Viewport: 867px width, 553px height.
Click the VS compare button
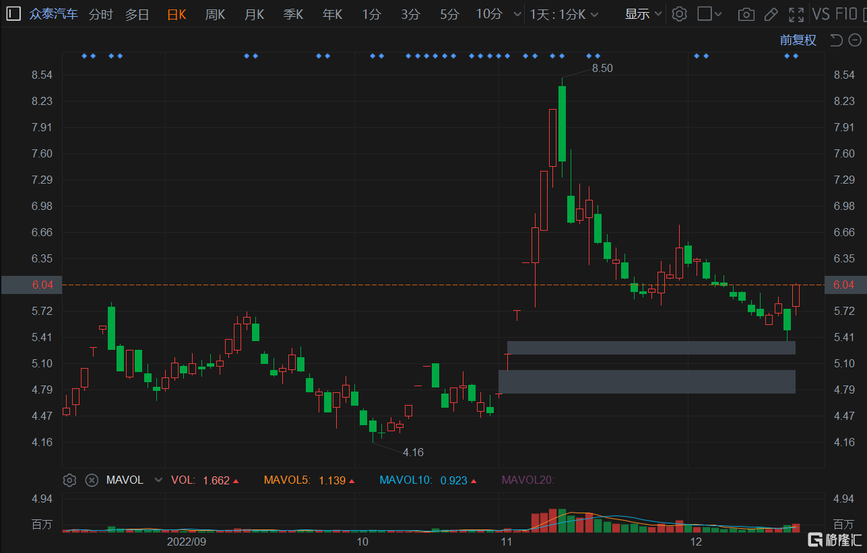(x=821, y=14)
